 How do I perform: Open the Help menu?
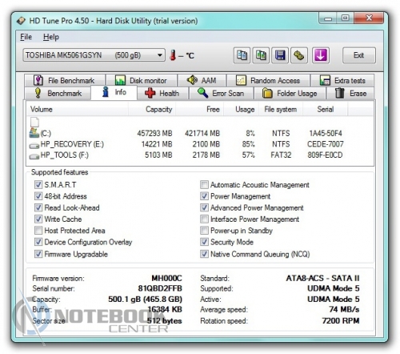point(51,37)
